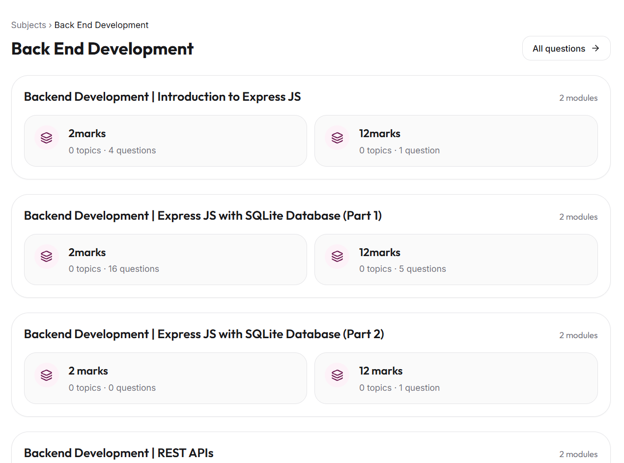
Task: Click '2 modules' label in Introduction to Express JS
Action: [x=578, y=98]
